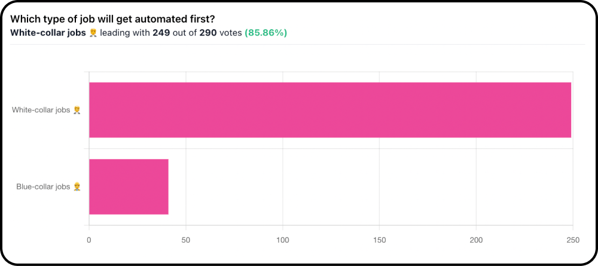This screenshot has height=266, width=598.
Task: Click the Blue-collar jobs pink bar
Action: point(129,186)
